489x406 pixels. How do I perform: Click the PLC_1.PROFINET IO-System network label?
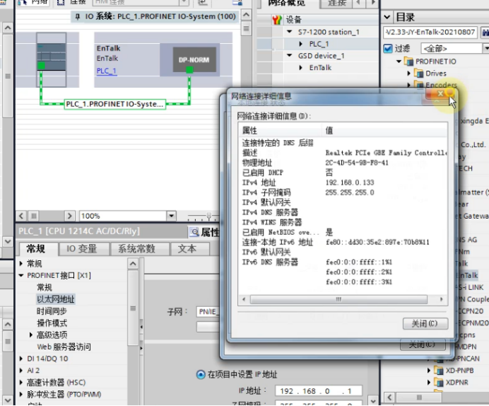114,104
